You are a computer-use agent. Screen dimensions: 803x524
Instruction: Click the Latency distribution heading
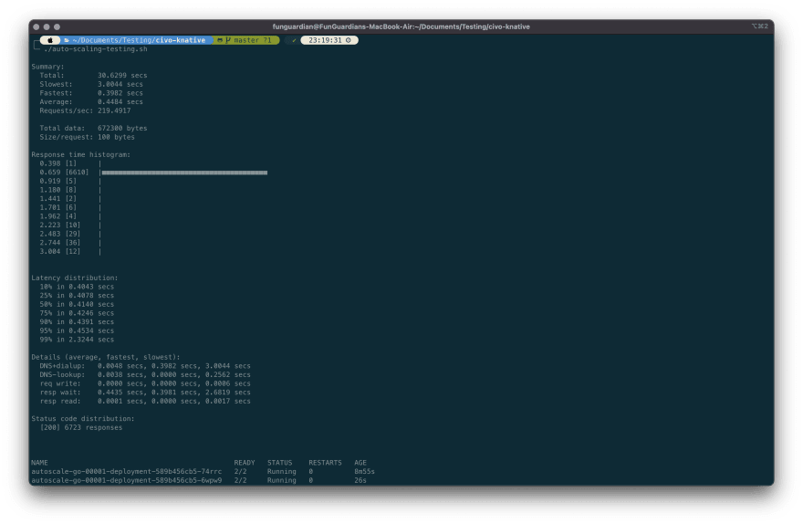click(x=75, y=278)
